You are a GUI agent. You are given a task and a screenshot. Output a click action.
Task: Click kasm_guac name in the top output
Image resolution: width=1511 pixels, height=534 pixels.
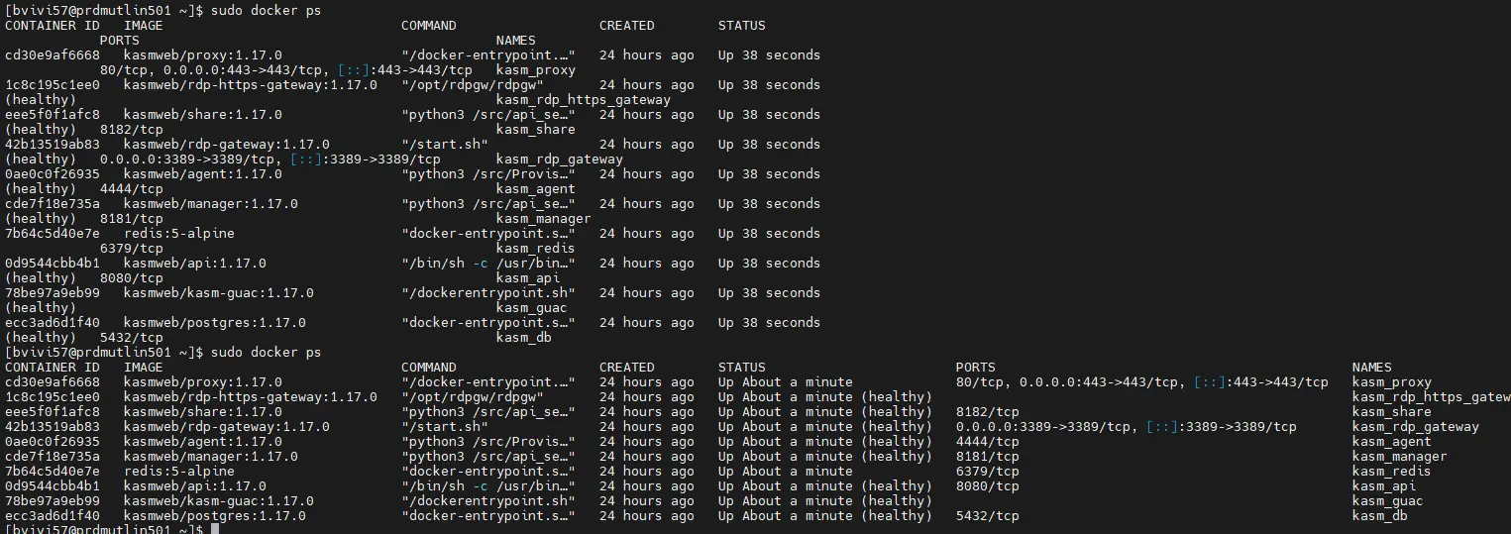click(x=531, y=307)
